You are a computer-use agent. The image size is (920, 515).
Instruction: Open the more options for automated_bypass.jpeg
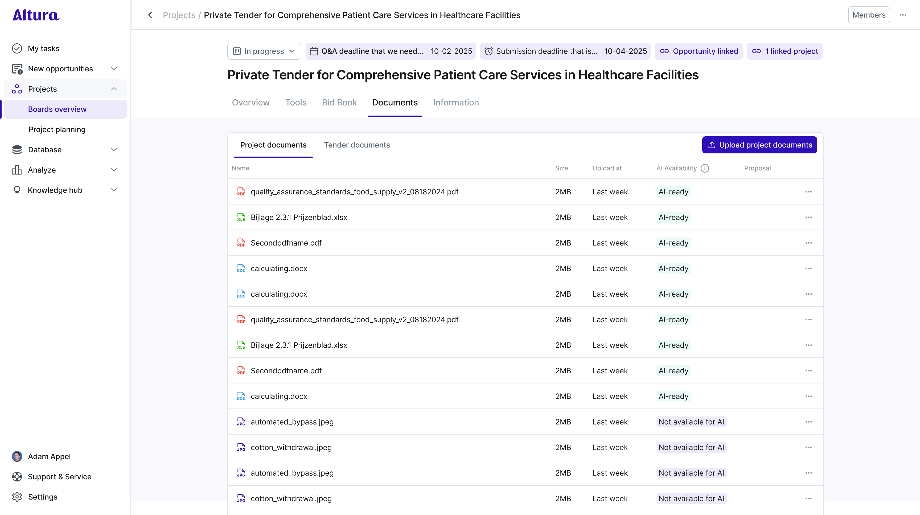tap(808, 422)
